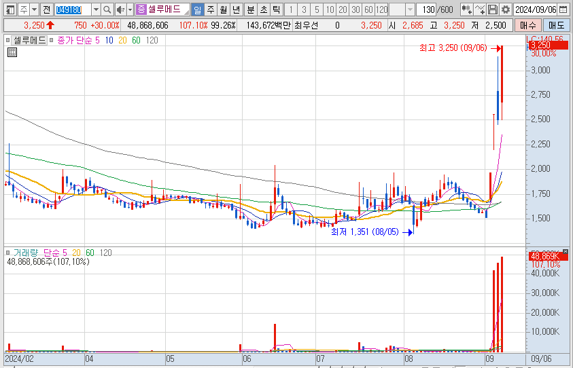
Task: Select the 주 weekly chart period
Action: coord(211,10)
